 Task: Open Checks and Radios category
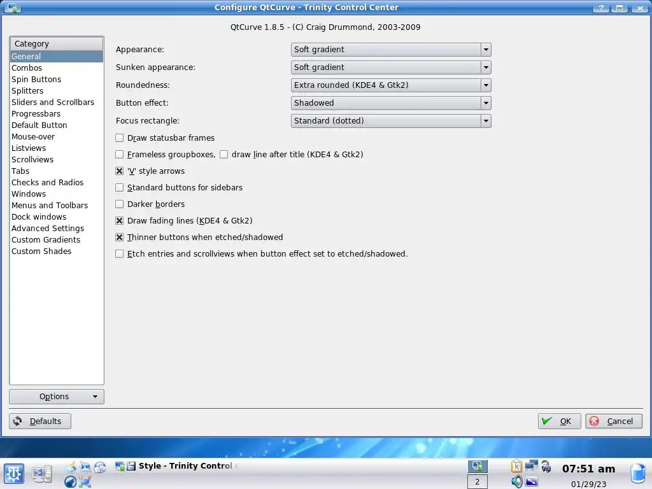(57, 182)
